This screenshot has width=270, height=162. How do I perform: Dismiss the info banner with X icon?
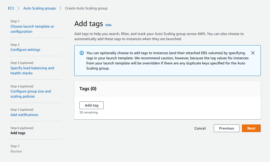pyautogui.click(x=253, y=53)
